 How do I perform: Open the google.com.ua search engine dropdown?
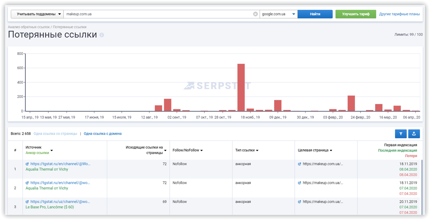278,14
